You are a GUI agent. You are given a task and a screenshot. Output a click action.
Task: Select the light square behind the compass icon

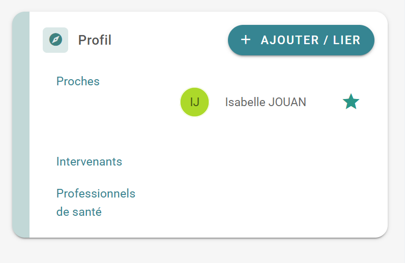55,40
